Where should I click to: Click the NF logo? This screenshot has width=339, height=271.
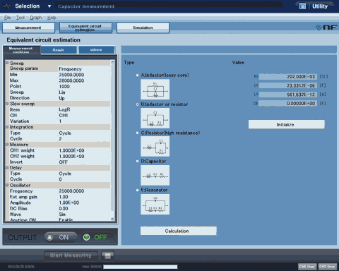(x=326, y=28)
